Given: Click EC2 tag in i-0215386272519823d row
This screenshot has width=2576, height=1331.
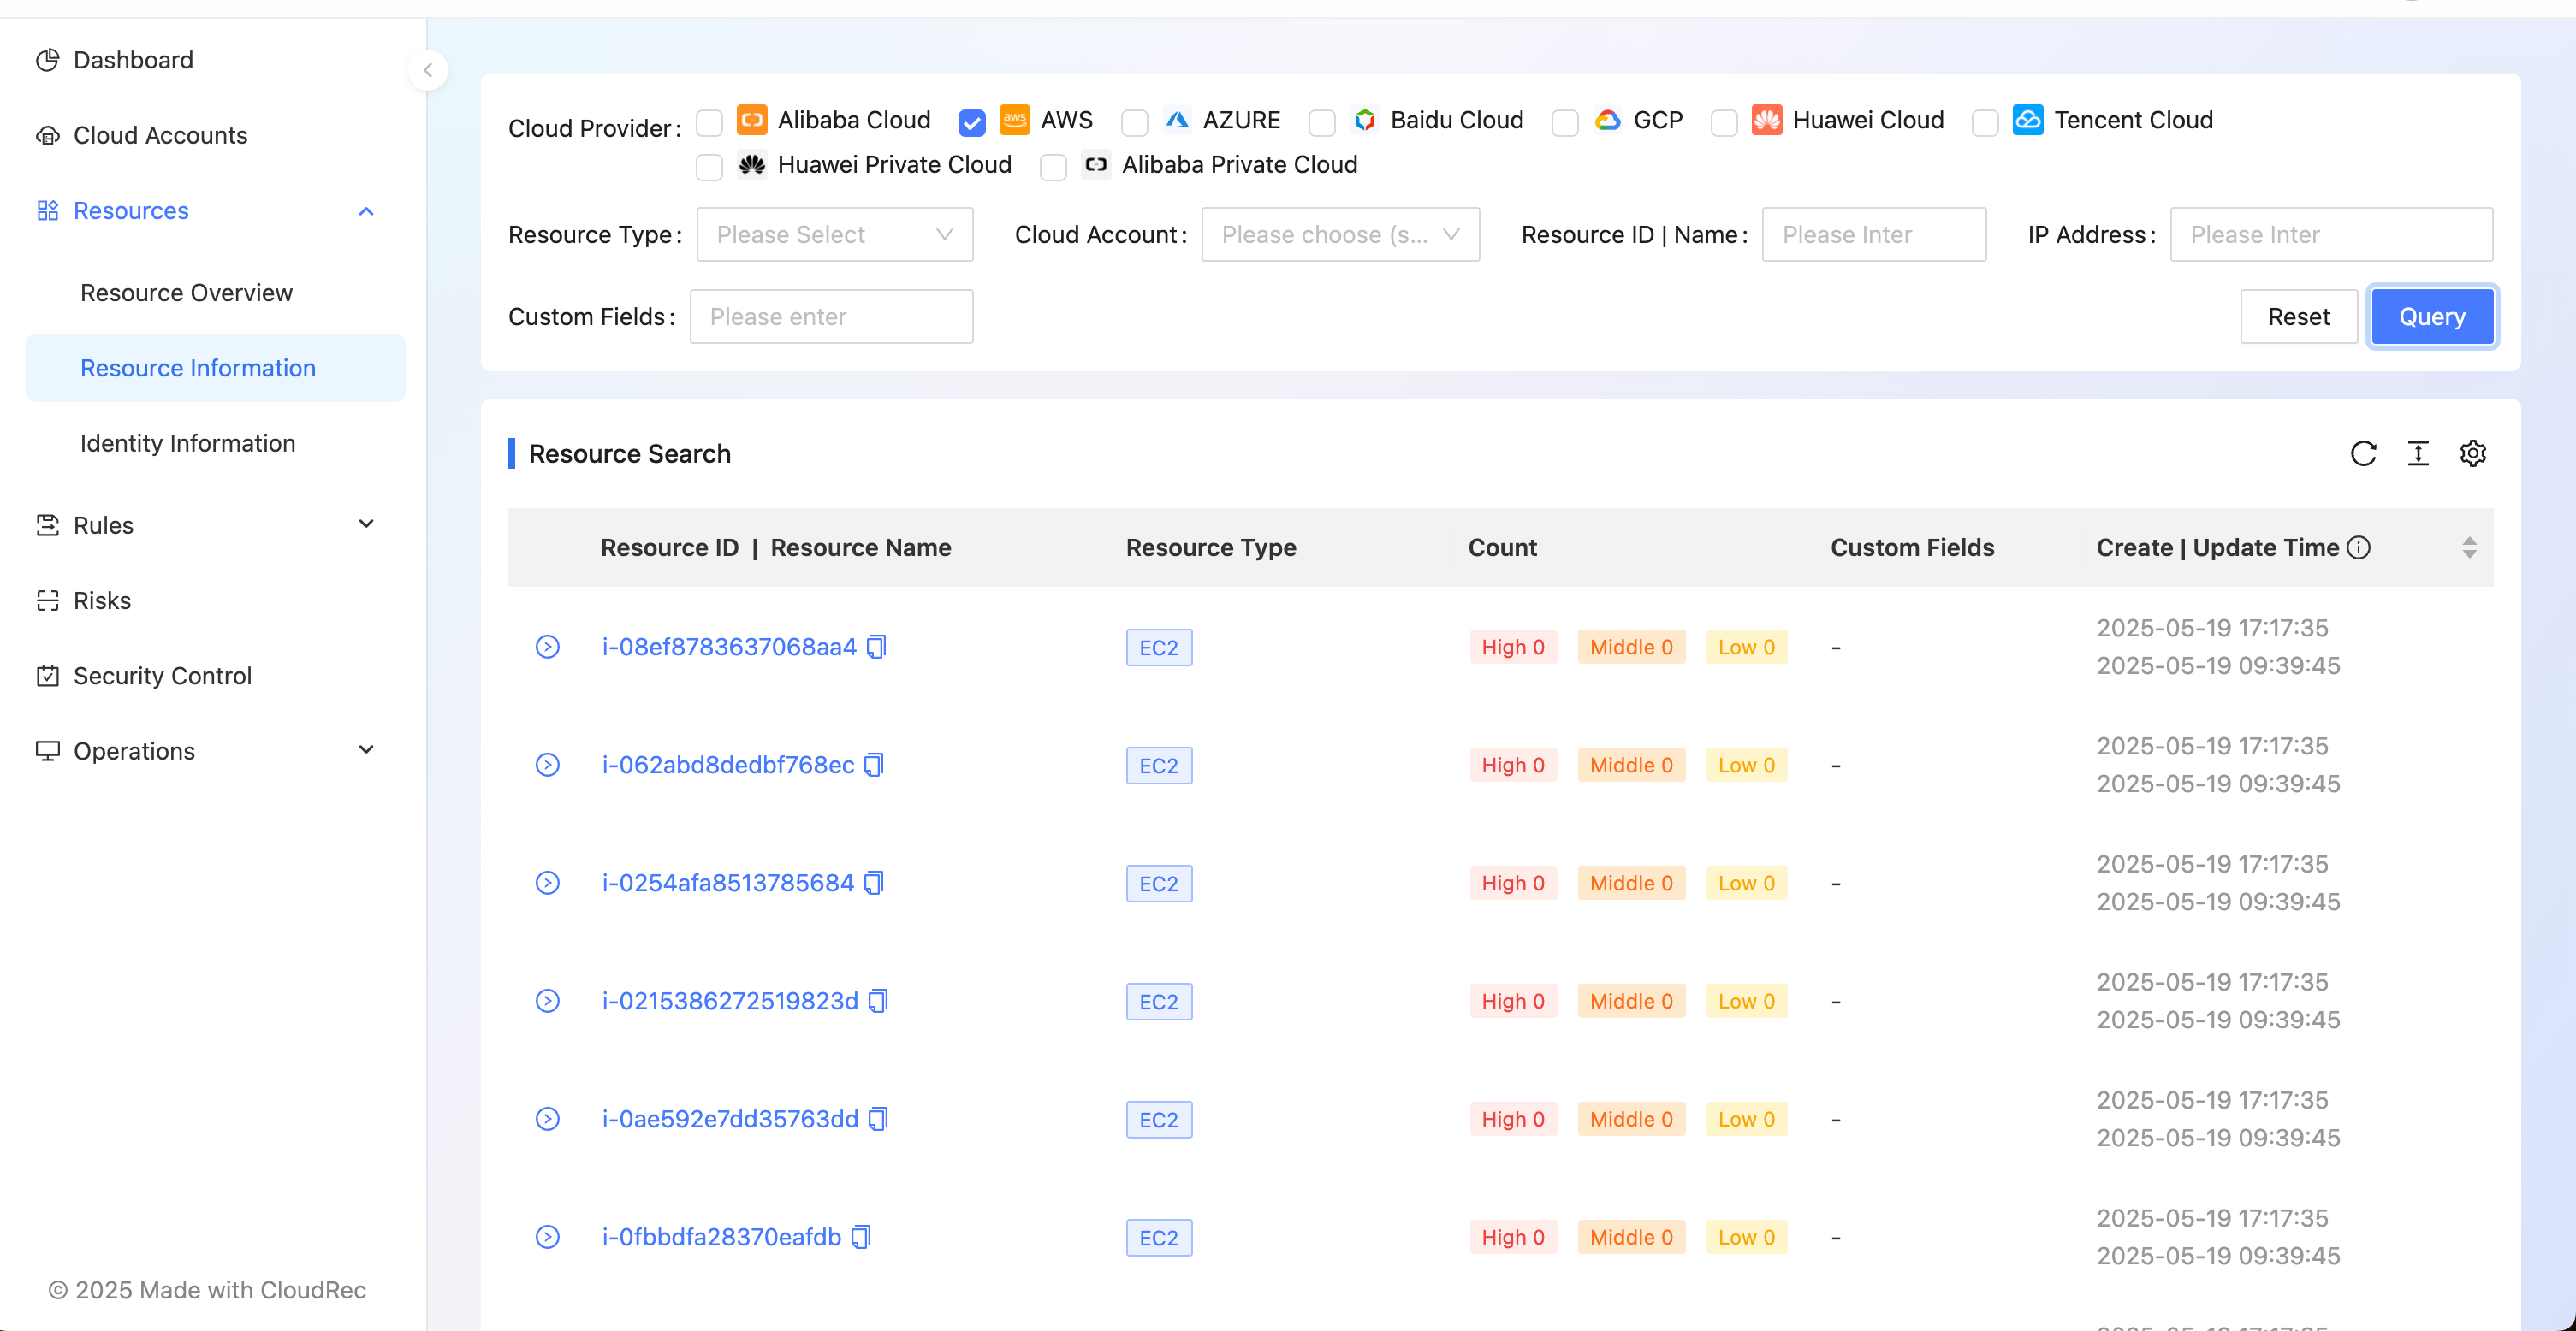Looking at the screenshot, I should 1159,1002.
